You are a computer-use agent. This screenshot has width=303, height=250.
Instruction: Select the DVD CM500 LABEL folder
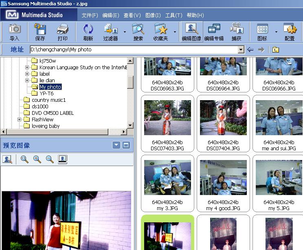point(53,113)
